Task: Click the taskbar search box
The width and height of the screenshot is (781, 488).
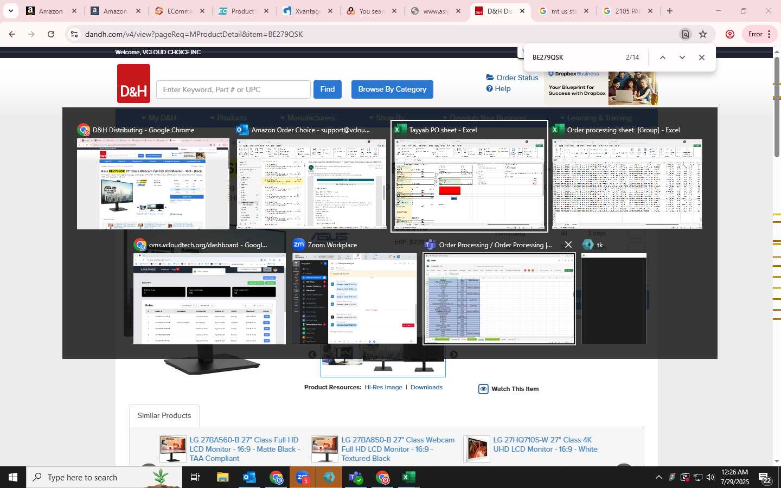Action: click(x=104, y=477)
